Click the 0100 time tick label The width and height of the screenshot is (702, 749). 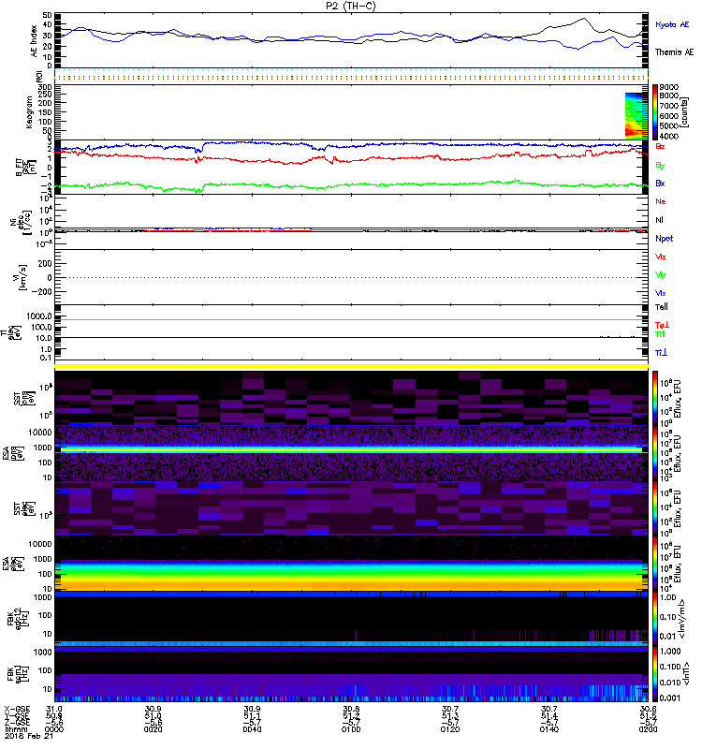click(x=351, y=729)
